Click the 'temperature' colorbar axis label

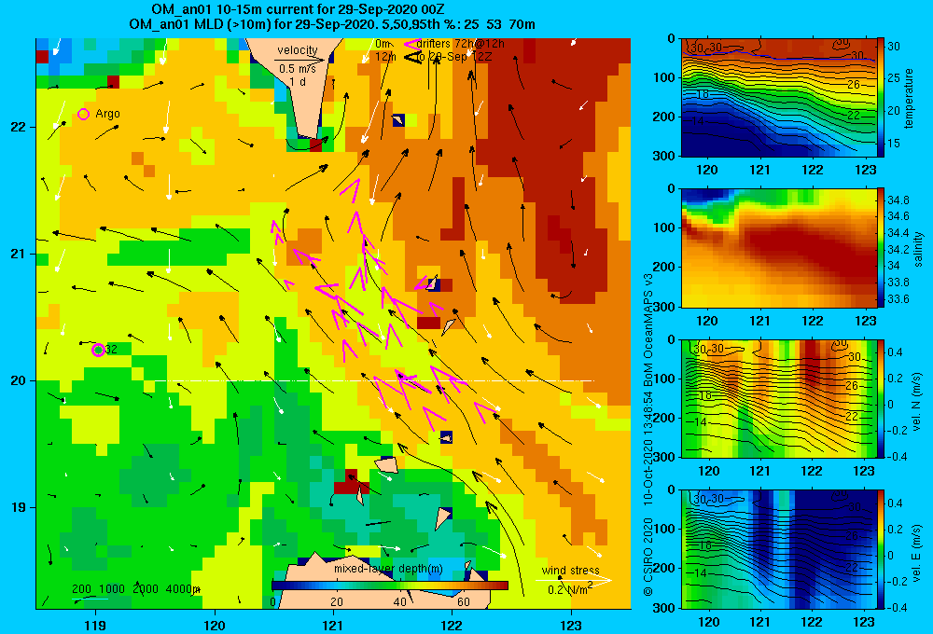point(909,98)
